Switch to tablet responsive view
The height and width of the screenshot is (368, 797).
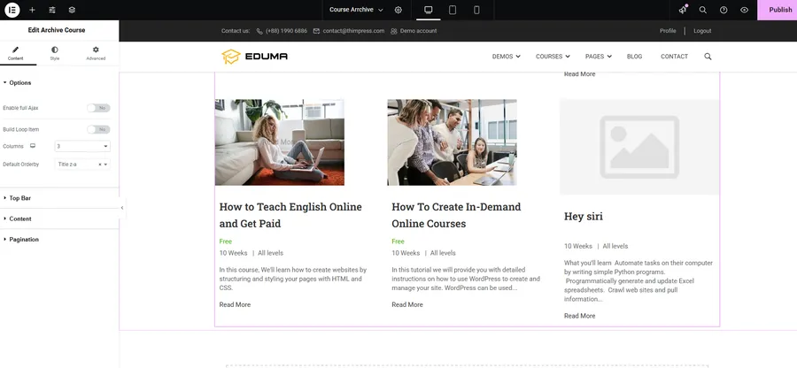[453, 10]
